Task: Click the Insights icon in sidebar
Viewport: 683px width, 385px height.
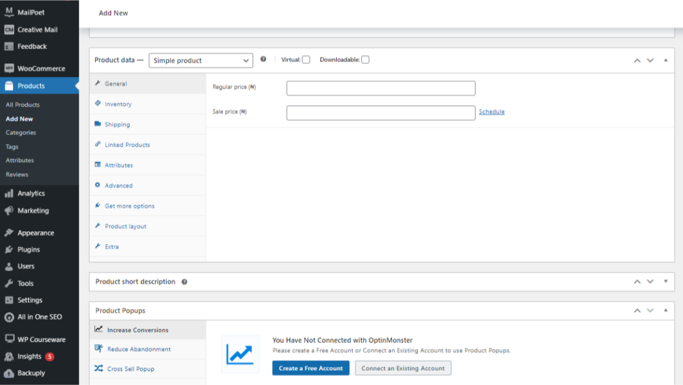Action: coord(8,357)
